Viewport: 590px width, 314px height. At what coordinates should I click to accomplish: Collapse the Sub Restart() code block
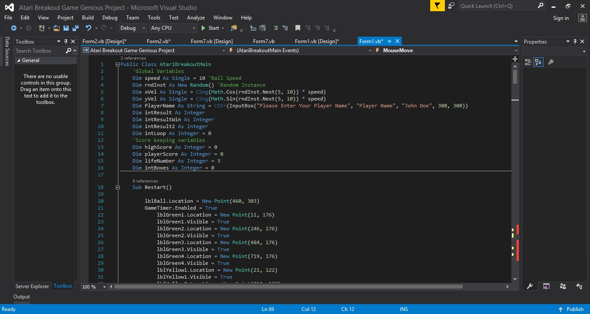click(117, 187)
